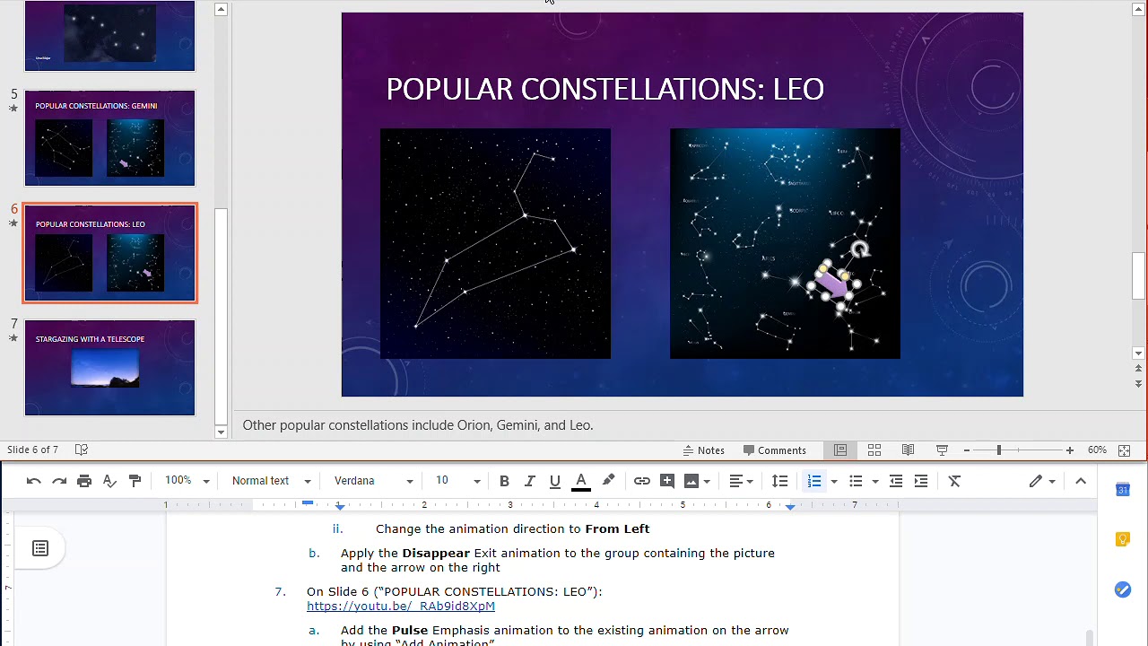The height and width of the screenshot is (646, 1148).
Task: Expand bulleted list style options
Action: (875, 481)
